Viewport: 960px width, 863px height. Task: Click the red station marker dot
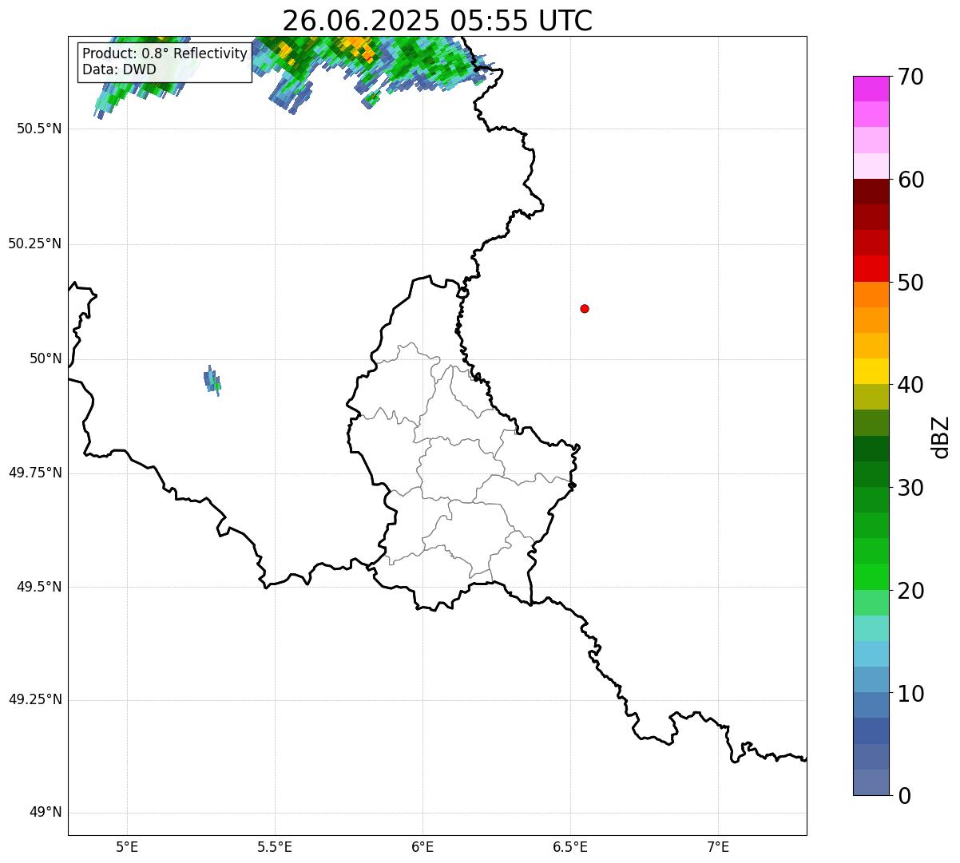coord(585,308)
